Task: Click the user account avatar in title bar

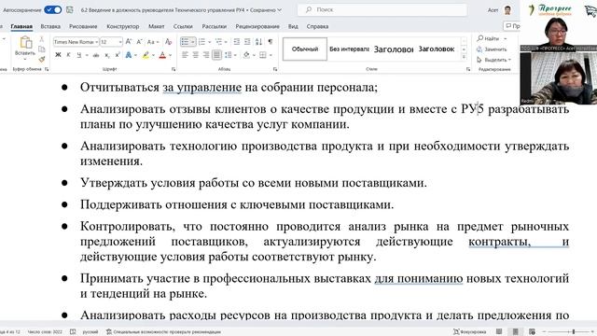Action: (507, 10)
